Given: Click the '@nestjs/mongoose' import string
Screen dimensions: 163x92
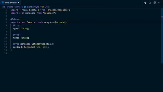Looking at the screenshot, I should (x=58, y=10).
